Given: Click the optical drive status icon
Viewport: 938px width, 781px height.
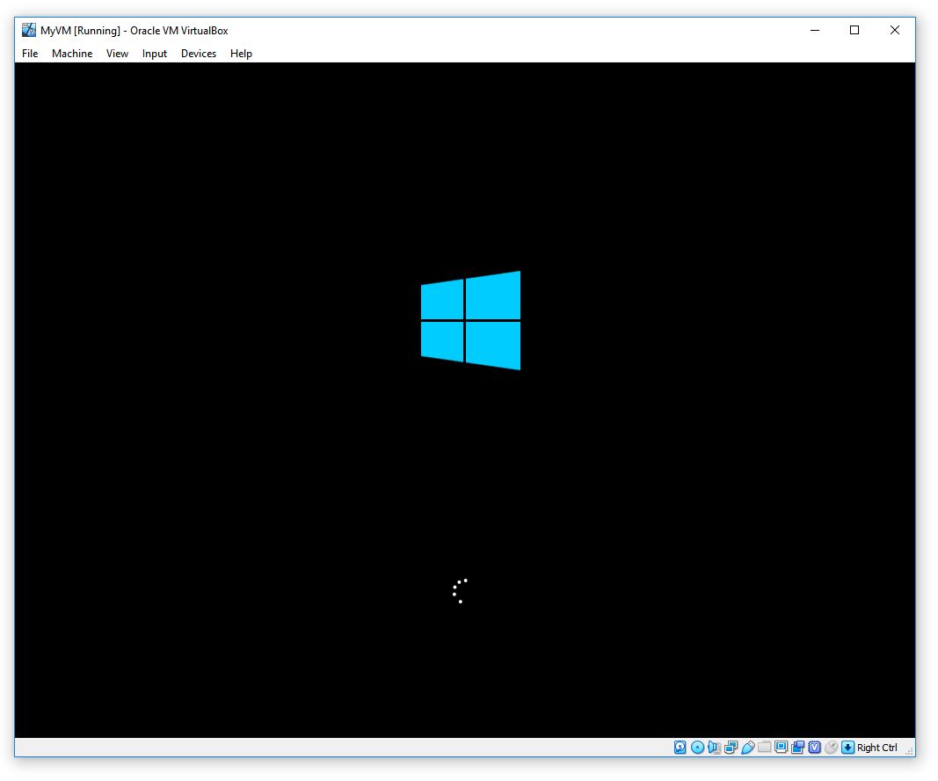Looking at the screenshot, I should coord(697,748).
